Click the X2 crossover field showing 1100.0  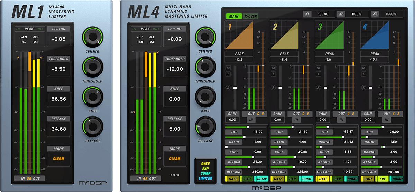coord(357,14)
